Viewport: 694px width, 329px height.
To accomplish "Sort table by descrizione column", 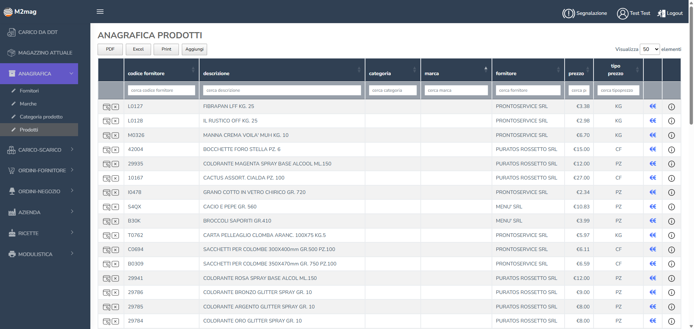I will coord(282,70).
